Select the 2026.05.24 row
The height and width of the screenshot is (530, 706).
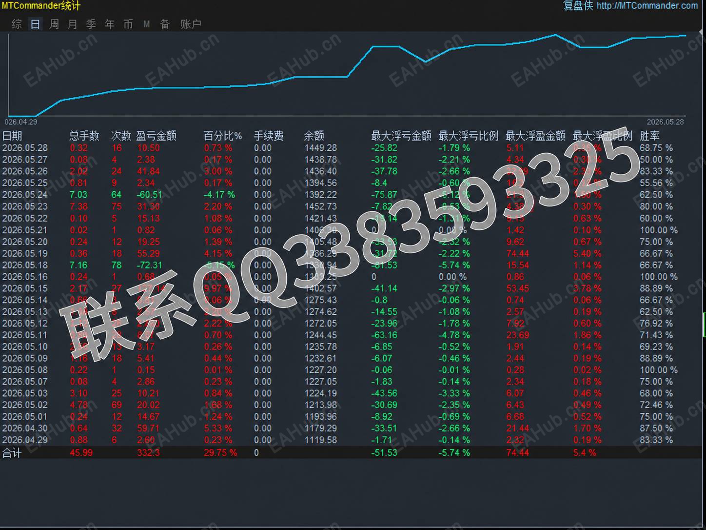coord(353,195)
